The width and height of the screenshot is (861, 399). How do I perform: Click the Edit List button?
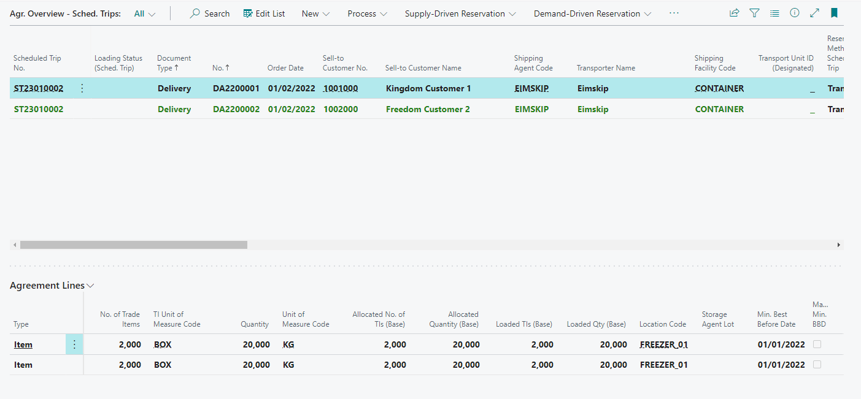(264, 13)
